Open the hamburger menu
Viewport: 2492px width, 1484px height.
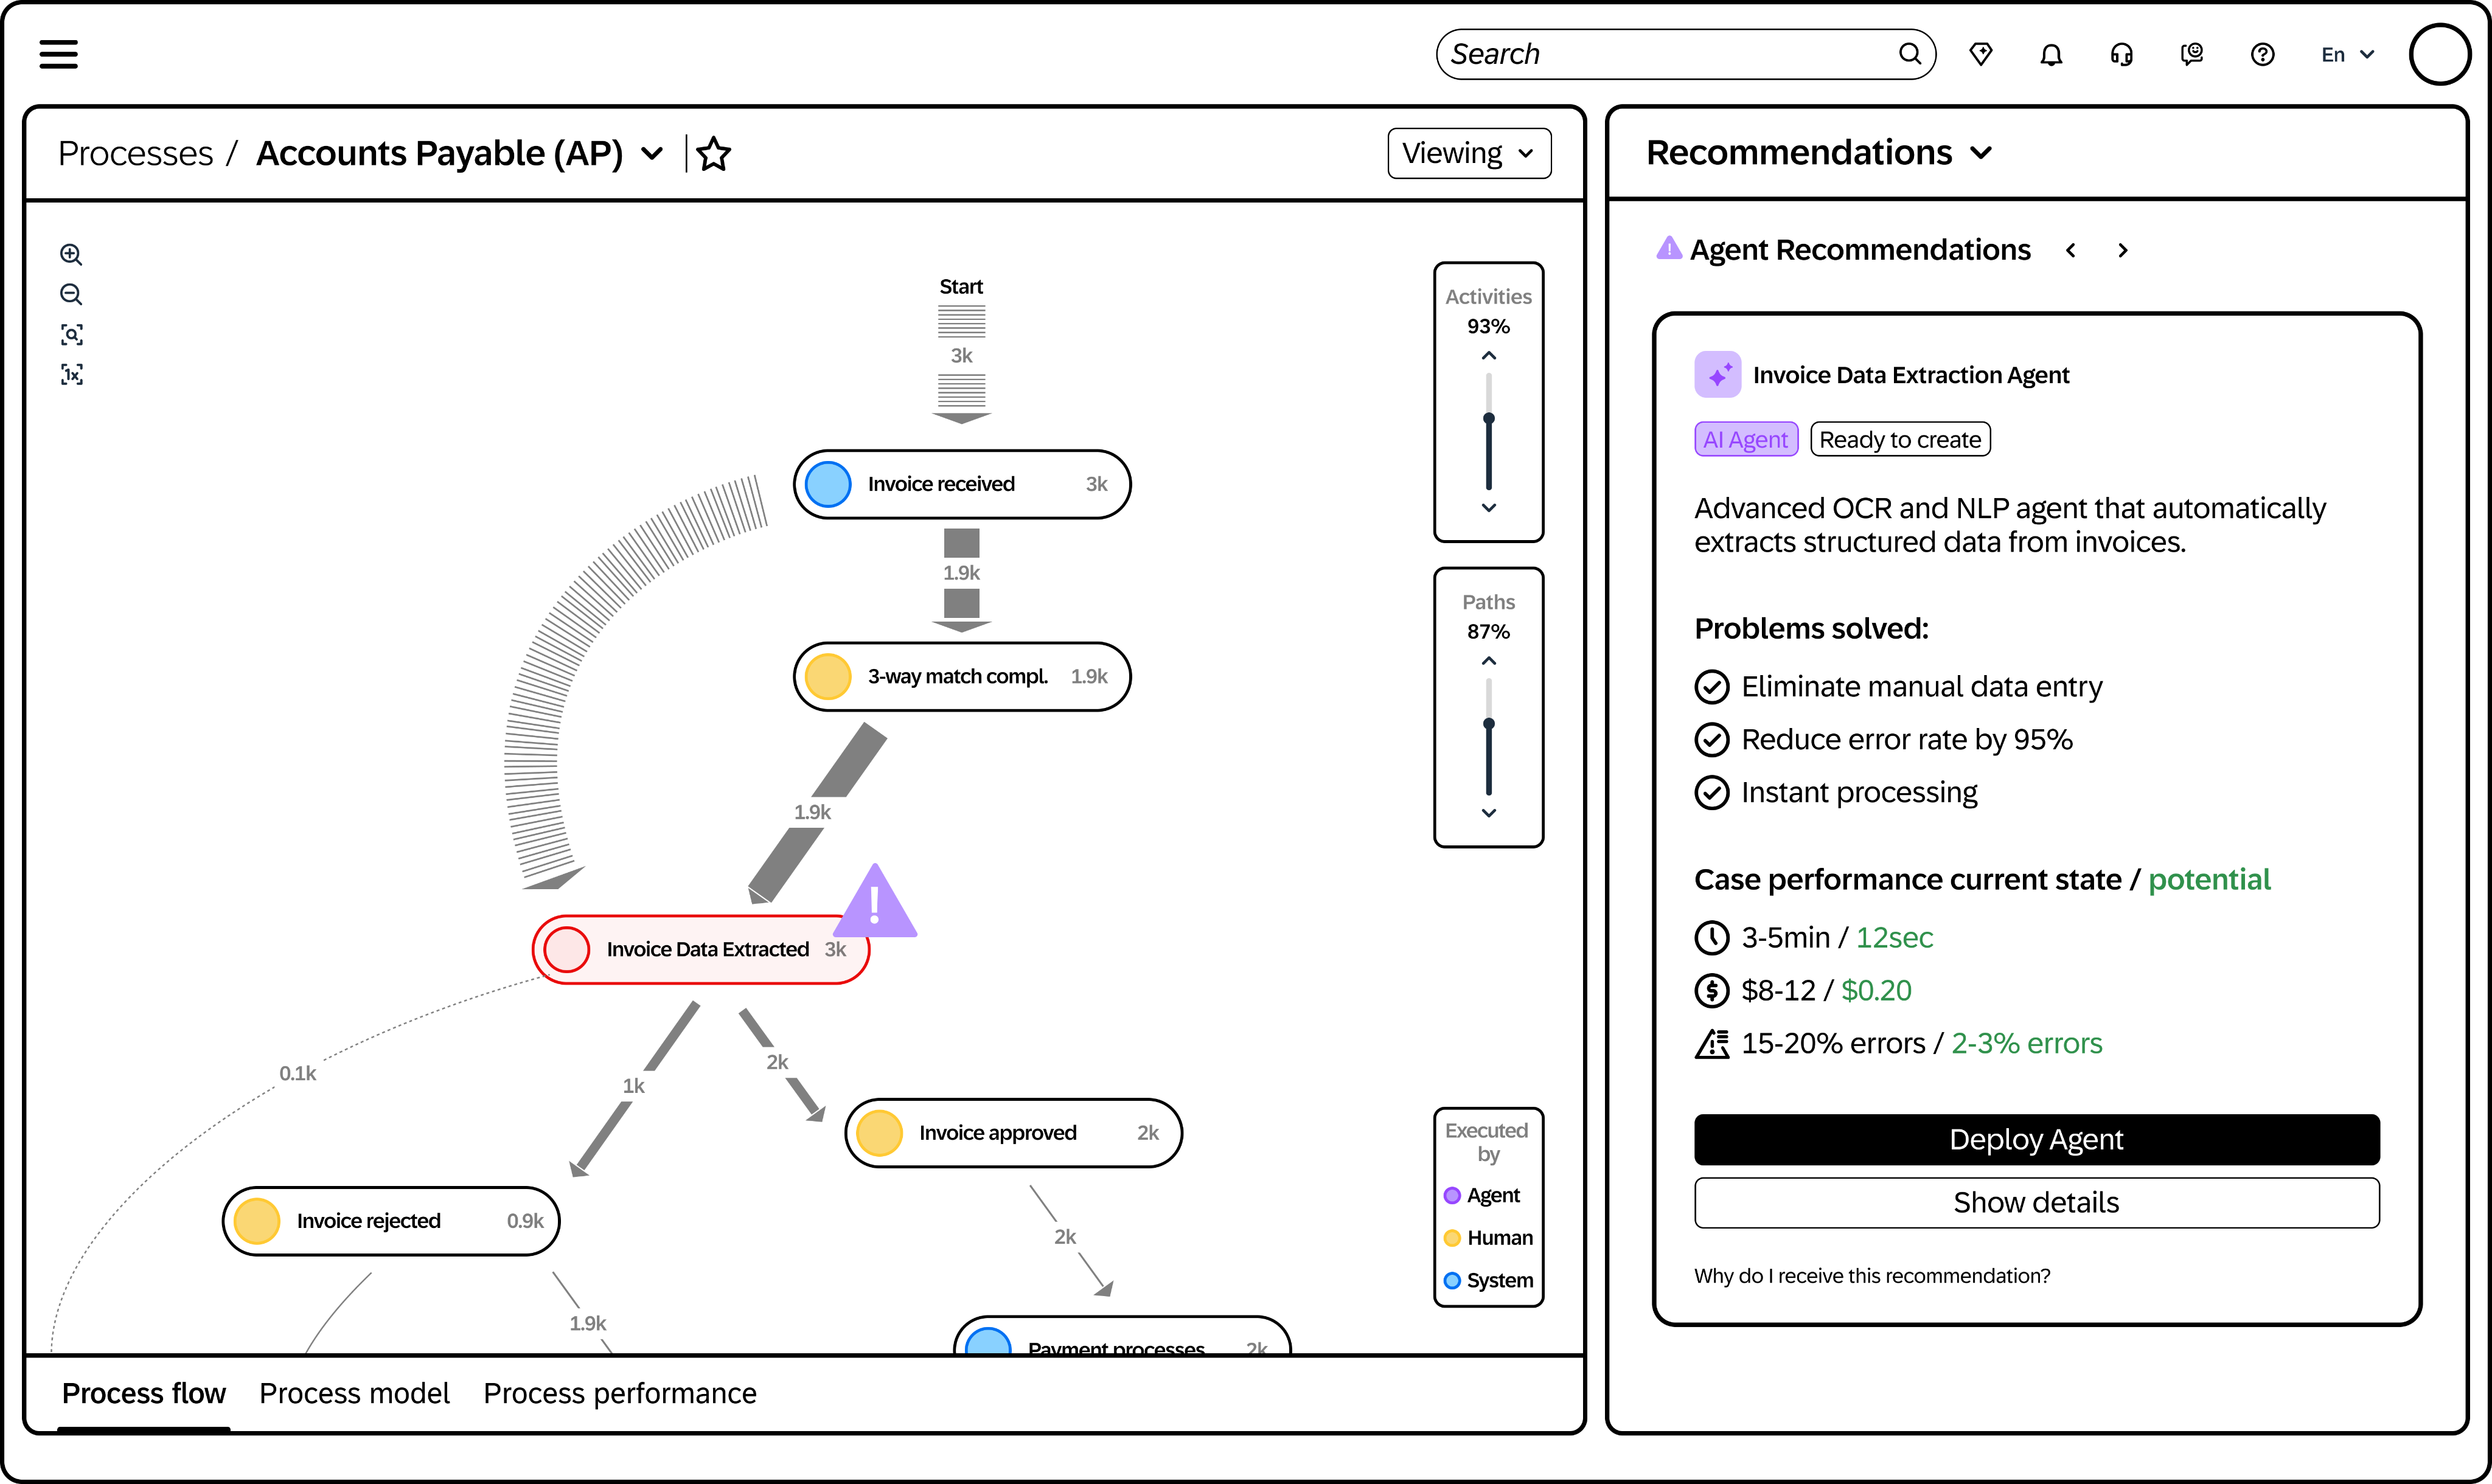pos(58,54)
